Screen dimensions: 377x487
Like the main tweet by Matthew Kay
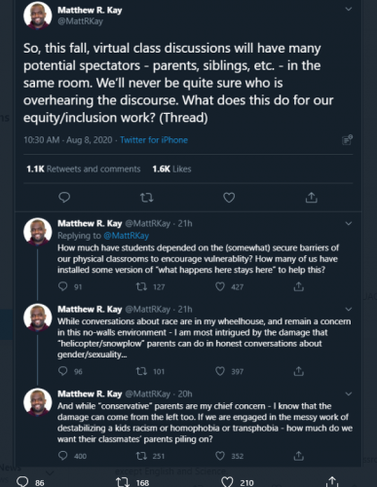click(229, 198)
